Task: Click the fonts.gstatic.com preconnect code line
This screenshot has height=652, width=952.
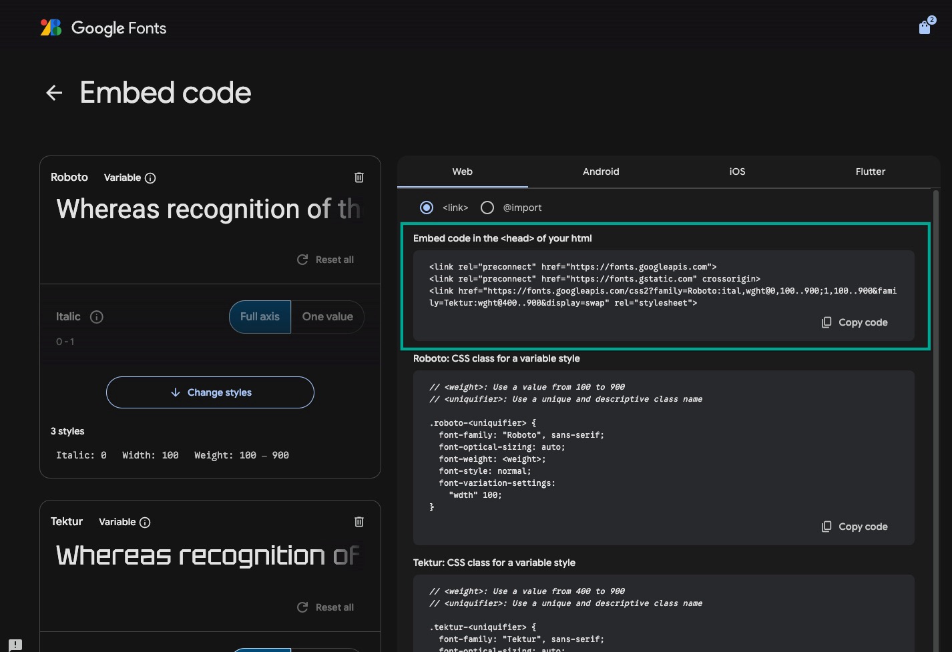Action: coord(595,279)
